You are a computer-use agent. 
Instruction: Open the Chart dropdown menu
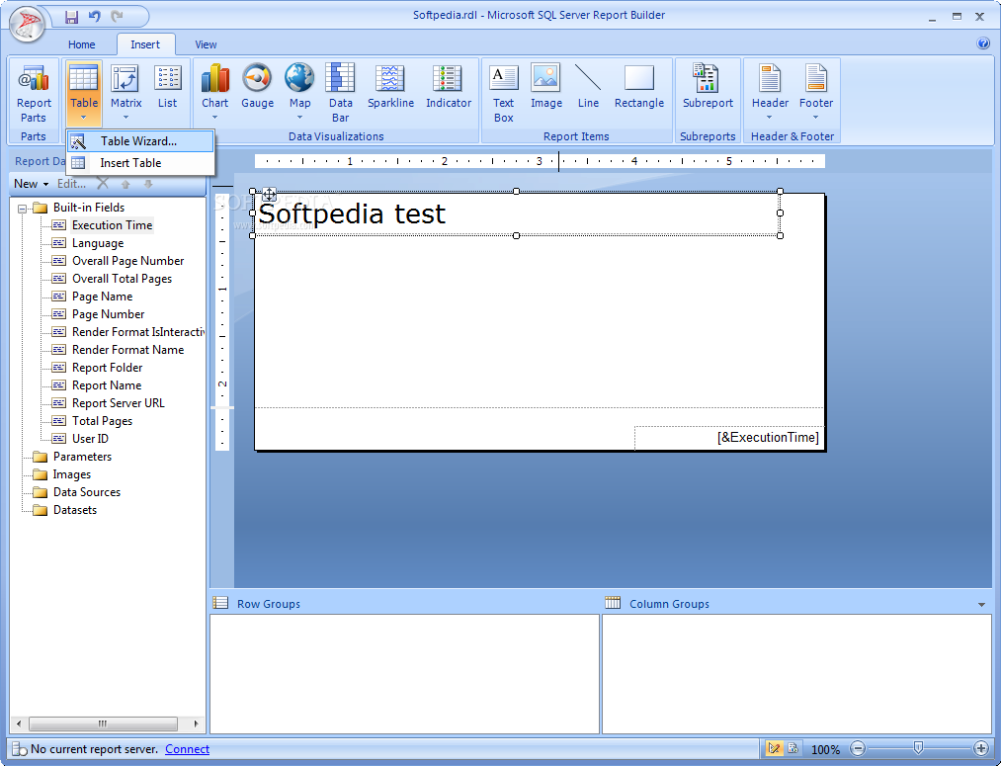click(214, 117)
